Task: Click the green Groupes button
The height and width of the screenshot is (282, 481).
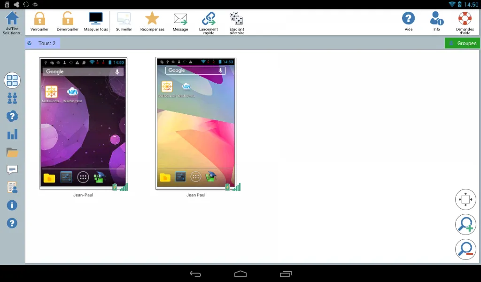Action: click(x=462, y=43)
